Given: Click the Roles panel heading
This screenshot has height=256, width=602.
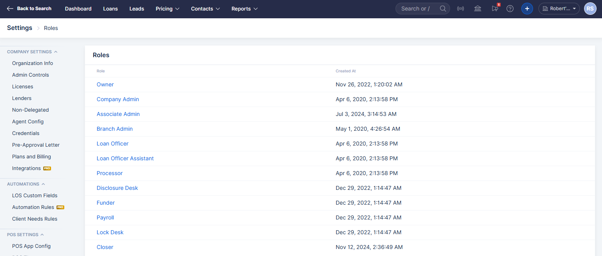Looking at the screenshot, I should click(x=101, y=55).
